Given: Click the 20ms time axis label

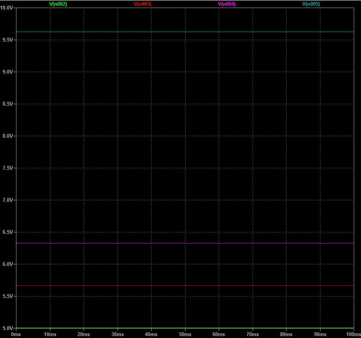Looking at the screenshot, I should point(84,334).
